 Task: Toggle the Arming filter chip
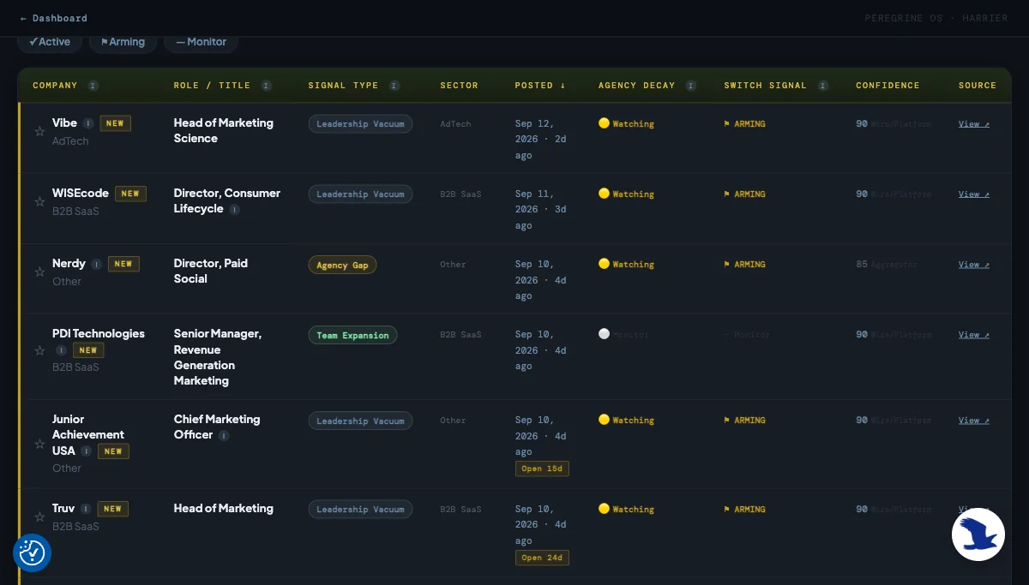[123, 42]
